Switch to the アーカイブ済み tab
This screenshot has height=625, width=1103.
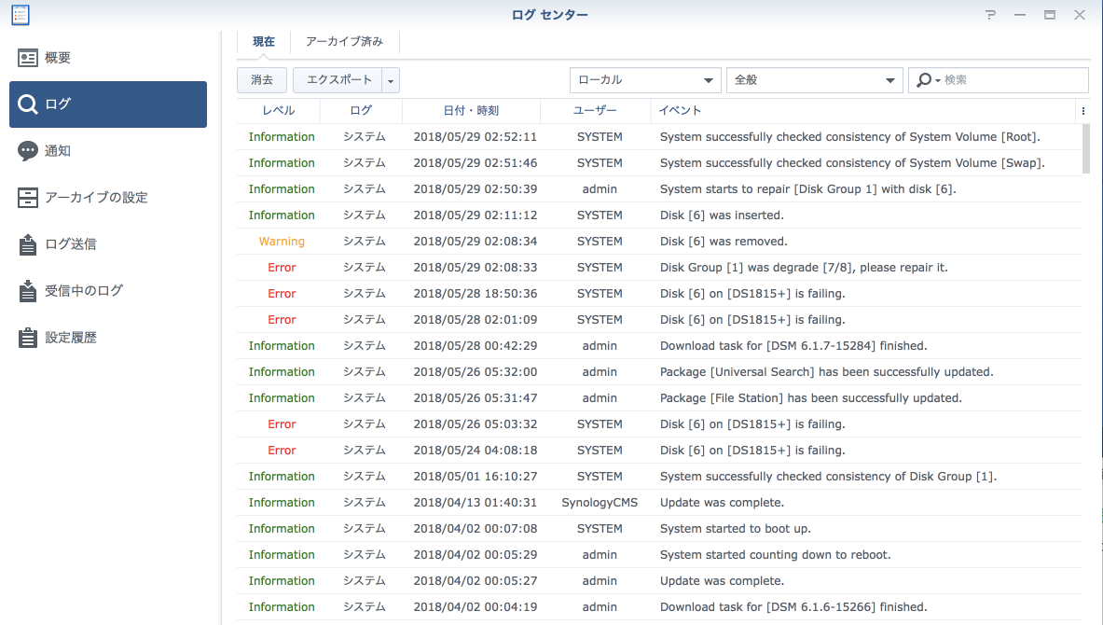pos(345,42)
